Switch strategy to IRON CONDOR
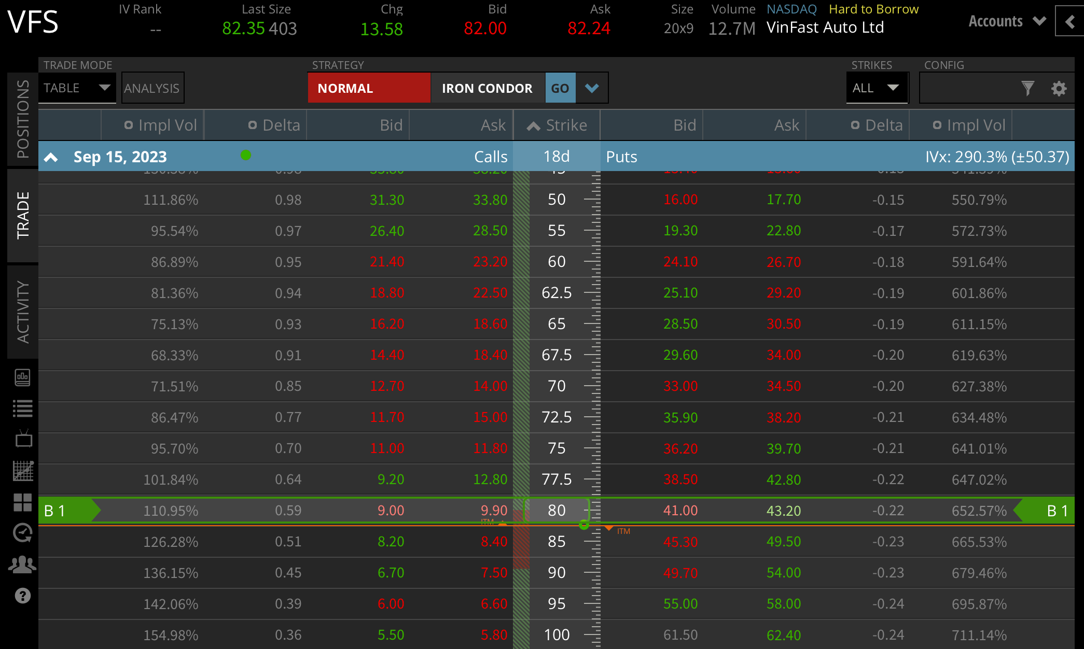 (487, 88)
